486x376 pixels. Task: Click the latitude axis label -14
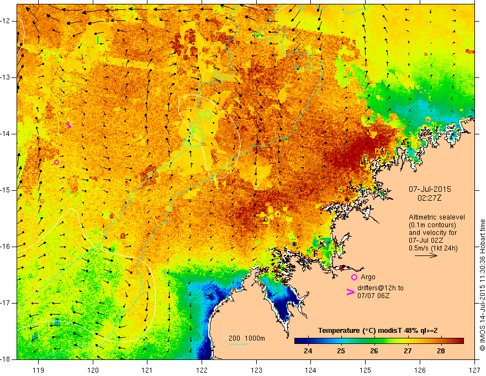(6, 134)
